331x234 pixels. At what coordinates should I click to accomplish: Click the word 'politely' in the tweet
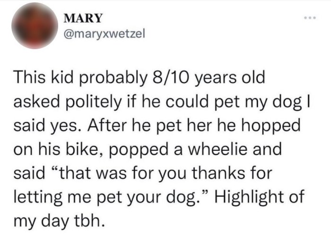(x=94, y=102)
